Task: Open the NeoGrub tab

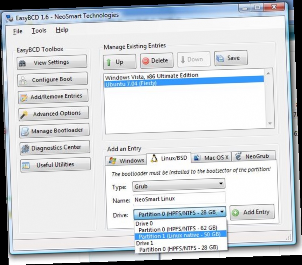Action: (x=253, y=156)
